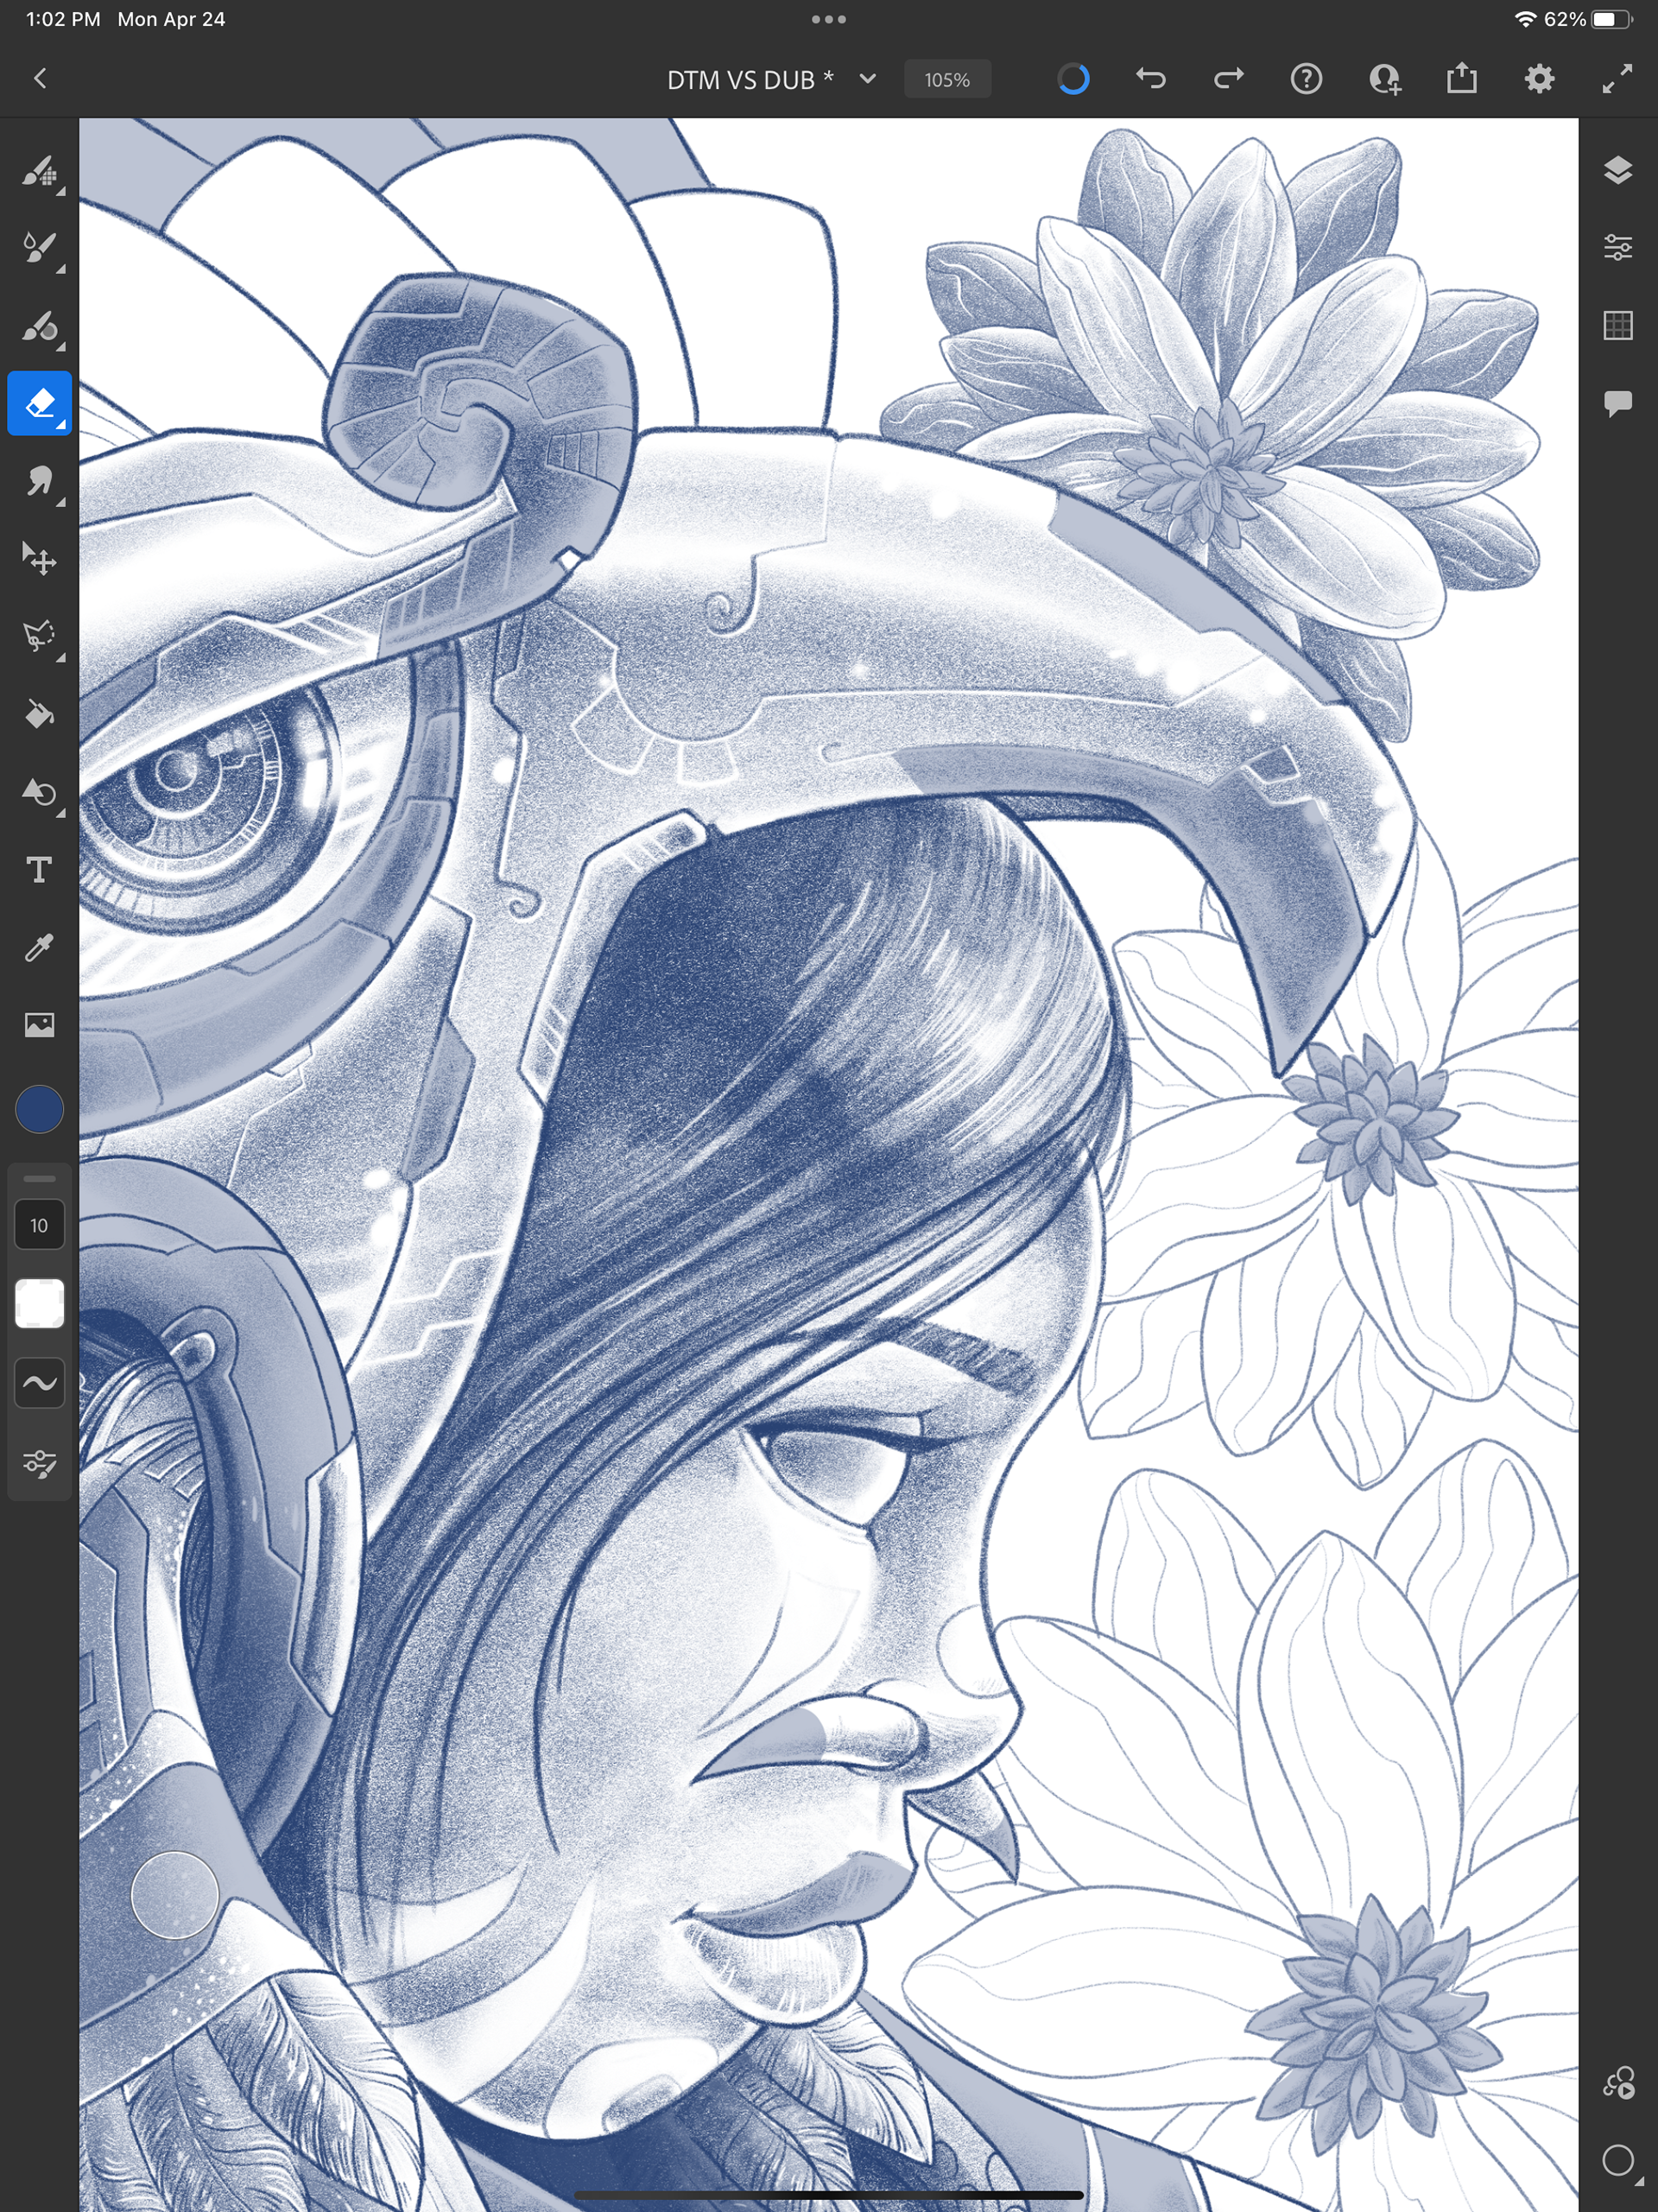Image resolution: width=1658 pixels, height=2212 pixels.
Task: Select the Lasso selection tool
Action: (x=39, y=635)
